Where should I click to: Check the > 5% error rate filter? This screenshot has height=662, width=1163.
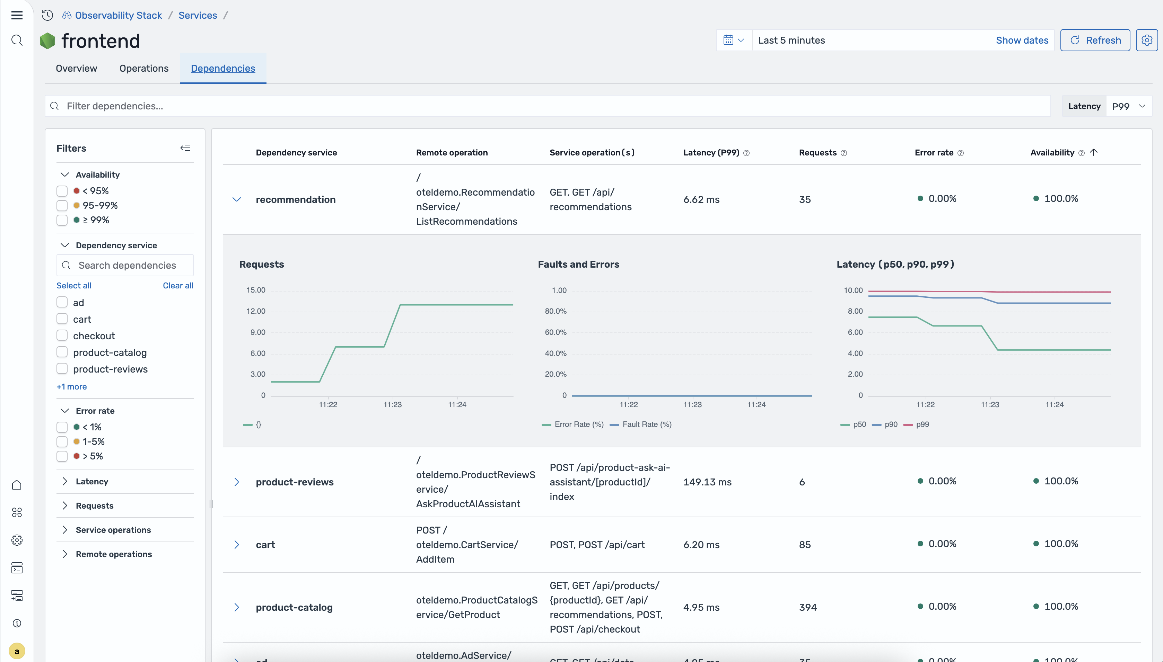click(62, 456)
